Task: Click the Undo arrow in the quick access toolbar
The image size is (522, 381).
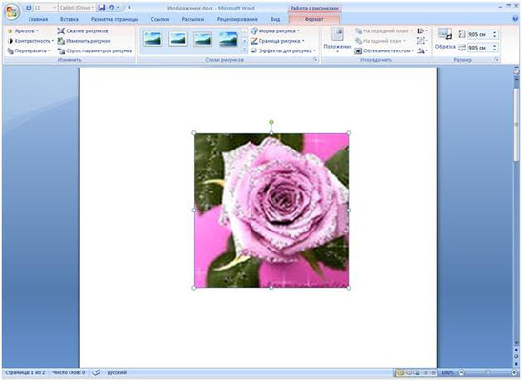Action: tap(111, 8)
